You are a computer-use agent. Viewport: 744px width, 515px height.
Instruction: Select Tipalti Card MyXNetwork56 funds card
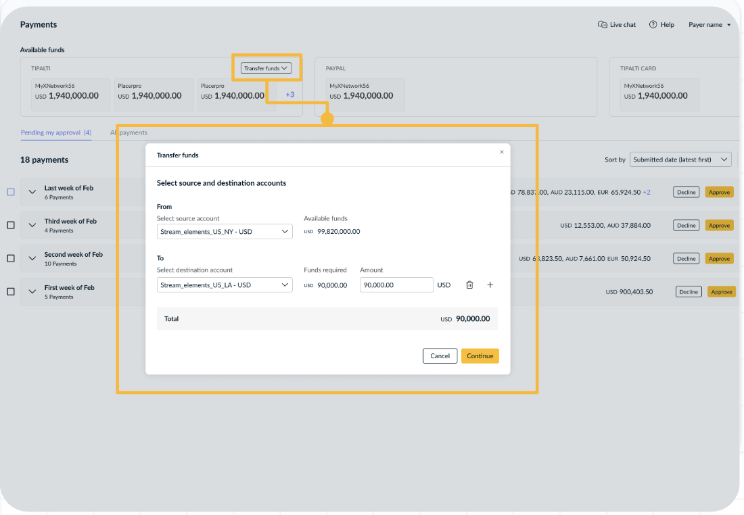(x=659, y=95)
